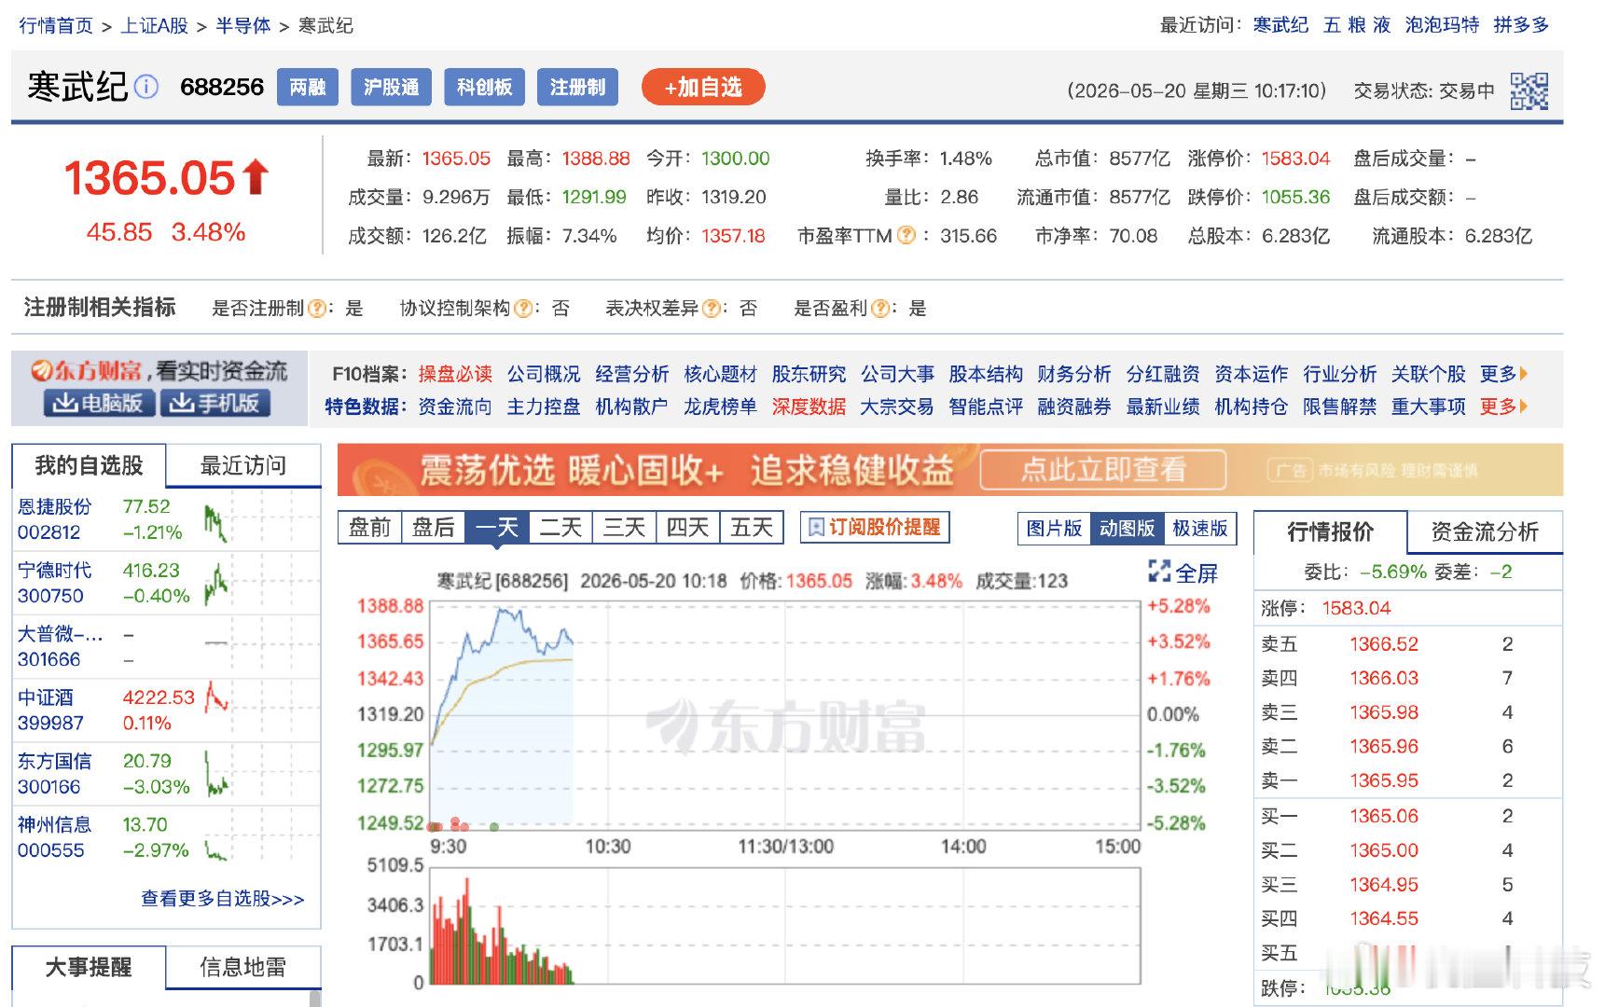Screen dimensions: 1605x1007
Task: Click the 注册制 tag
Action: click(578, 88)
